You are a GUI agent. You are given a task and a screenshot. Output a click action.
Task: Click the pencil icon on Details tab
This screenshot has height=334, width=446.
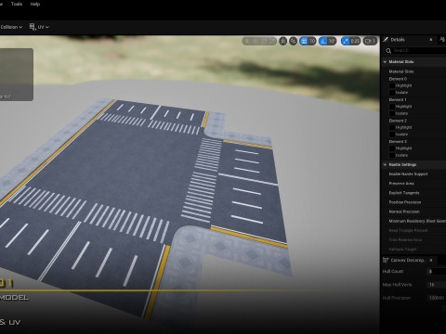tap(386, 40)
